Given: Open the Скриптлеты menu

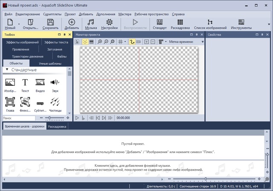Looking at the screenshot, I should pyautogui.click(x=52, y=14).
